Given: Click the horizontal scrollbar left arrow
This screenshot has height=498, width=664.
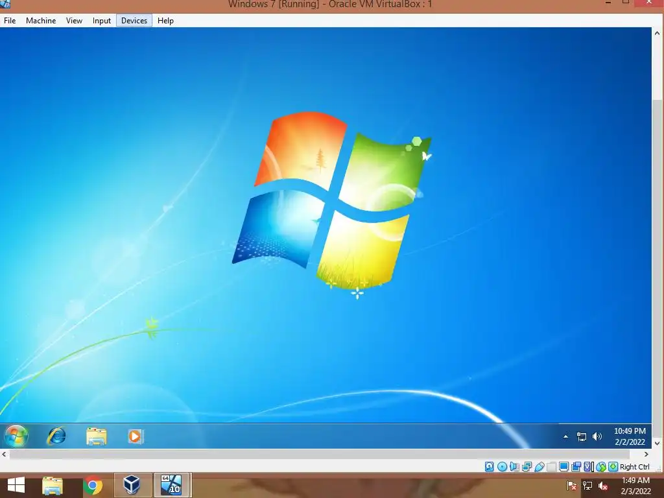Looking at the screenshot, I should click(5, 455).
